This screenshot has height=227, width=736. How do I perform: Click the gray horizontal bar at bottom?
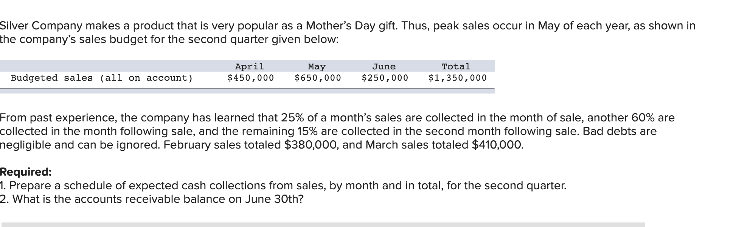coord(323,224)
